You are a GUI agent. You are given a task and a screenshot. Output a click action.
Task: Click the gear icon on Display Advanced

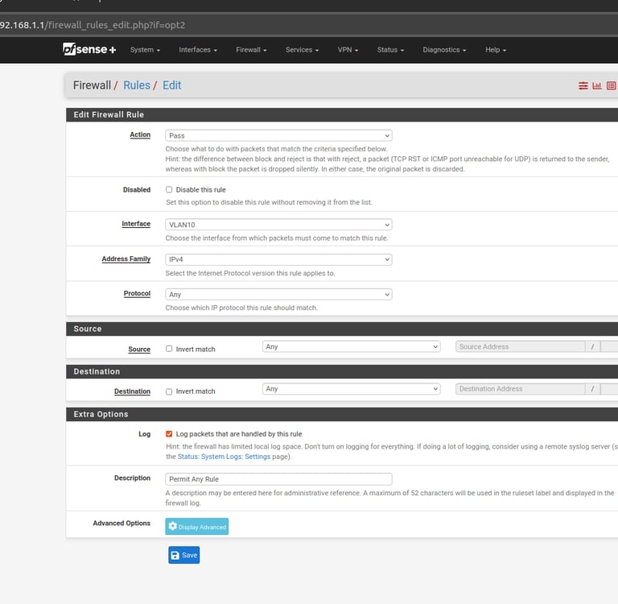click(173, 526)
